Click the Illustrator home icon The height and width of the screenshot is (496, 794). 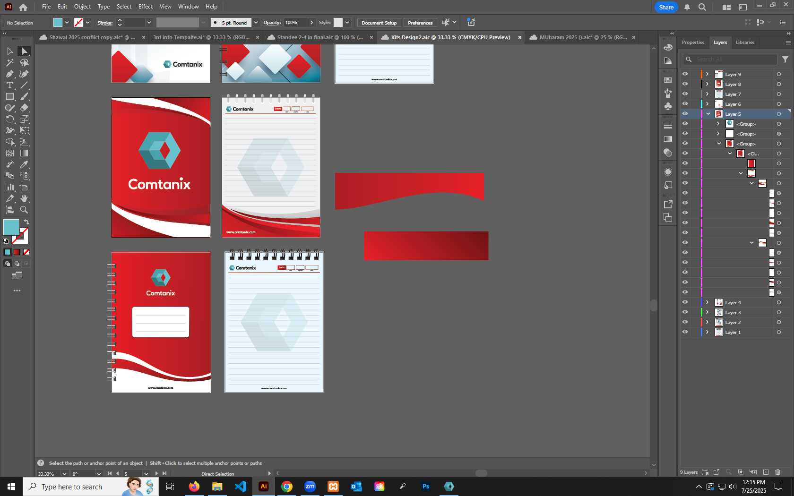pos(23,7)
